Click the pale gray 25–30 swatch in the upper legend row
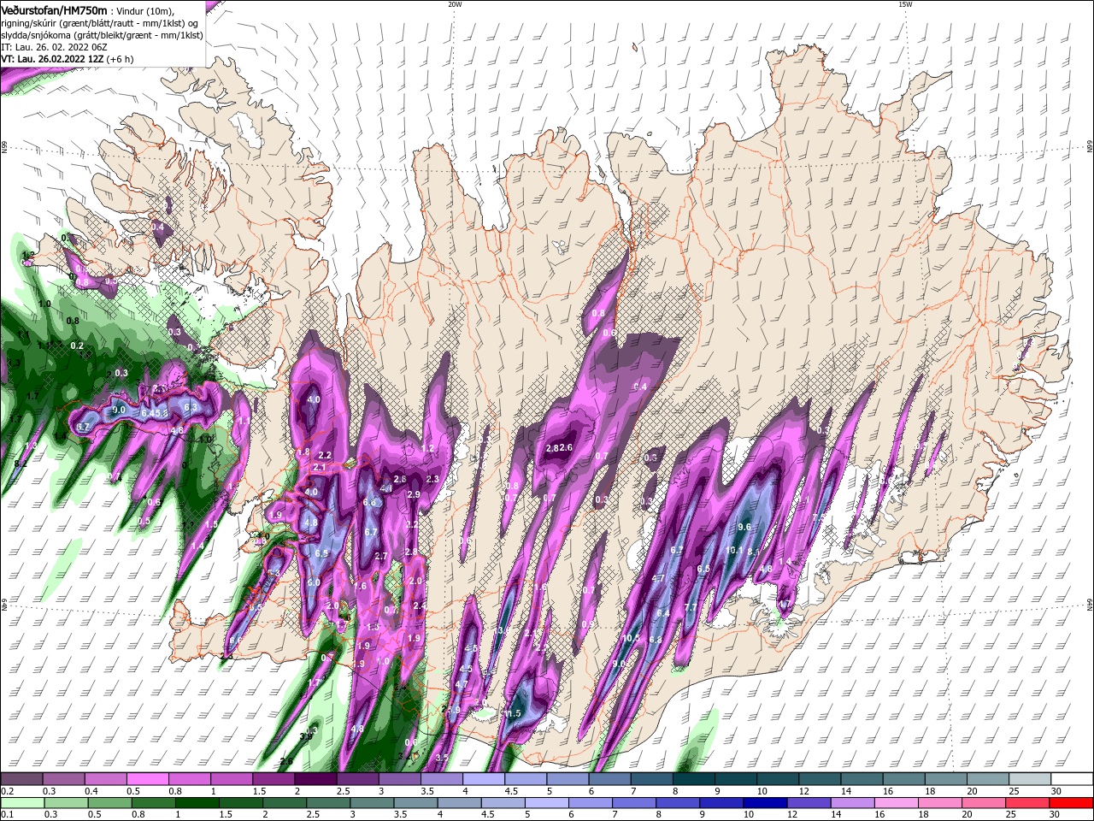This screenshot has width=1094, height=821. click(1031, 780)
